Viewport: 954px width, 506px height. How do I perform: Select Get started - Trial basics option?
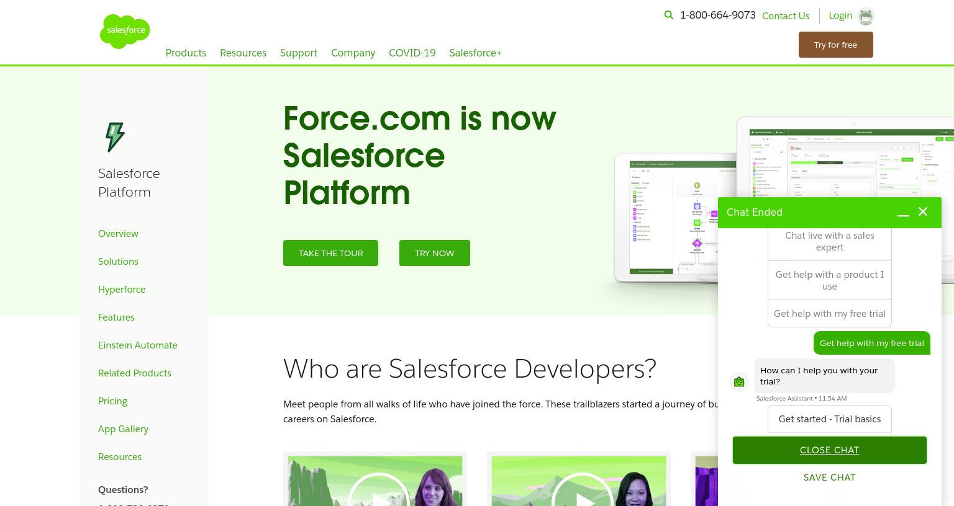(x=830, y=419)
